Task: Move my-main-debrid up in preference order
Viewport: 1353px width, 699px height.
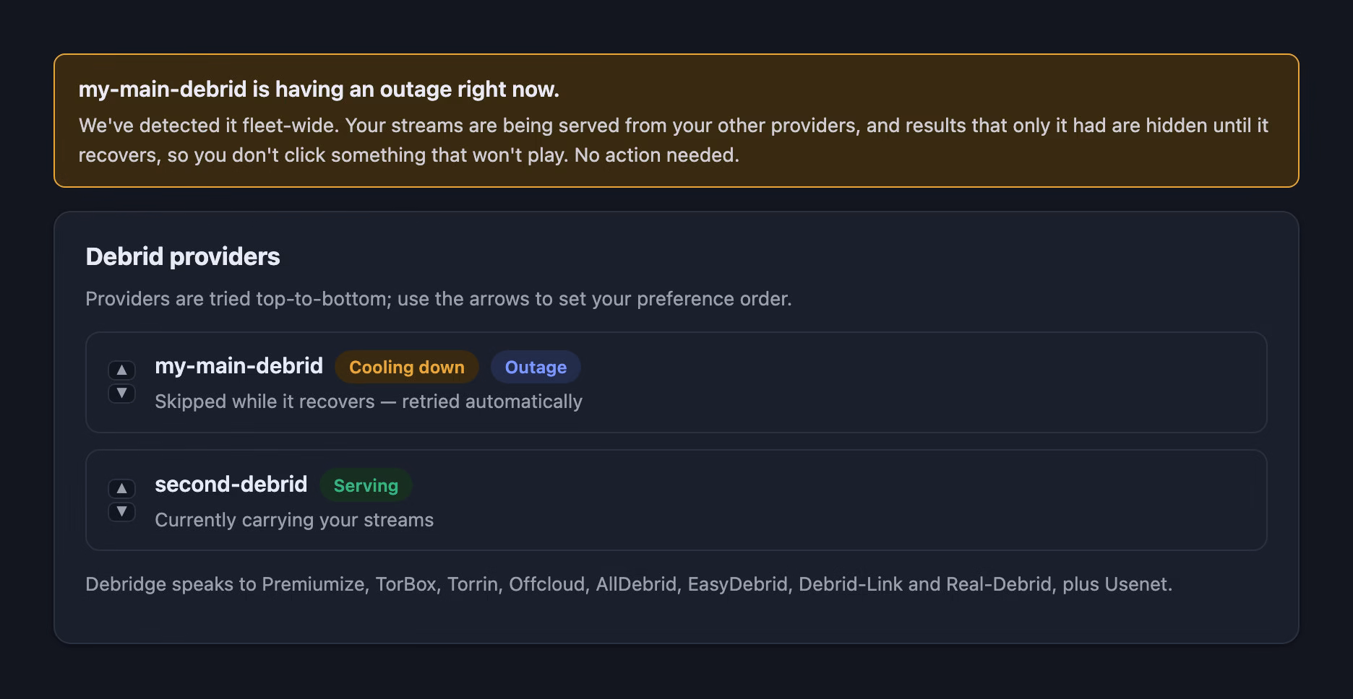Action: [x=121, y=370]
